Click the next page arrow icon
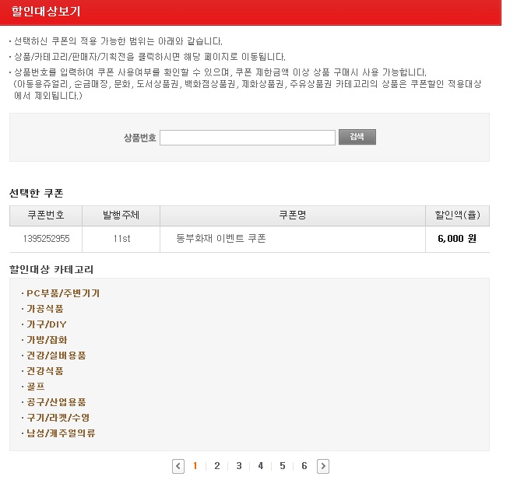Screen dimensions: 517x480 [x=323, y=466]
